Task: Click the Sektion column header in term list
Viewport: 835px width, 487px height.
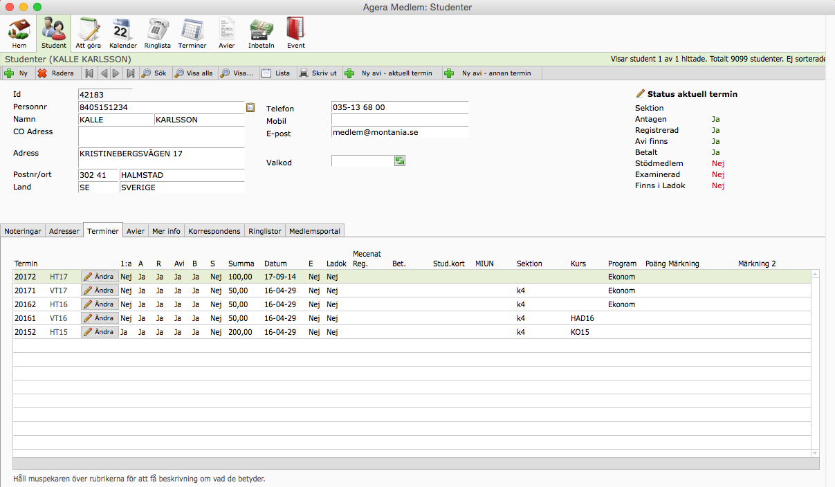Action: (x=529, y=264)
